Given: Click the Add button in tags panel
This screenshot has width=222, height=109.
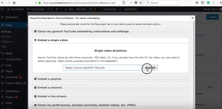Looking at the screenshot, I should (210, 87).
